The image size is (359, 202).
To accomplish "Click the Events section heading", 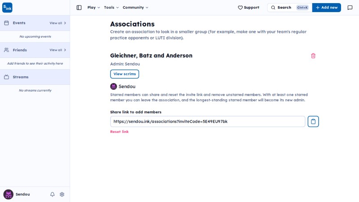I will click(19, 23).
